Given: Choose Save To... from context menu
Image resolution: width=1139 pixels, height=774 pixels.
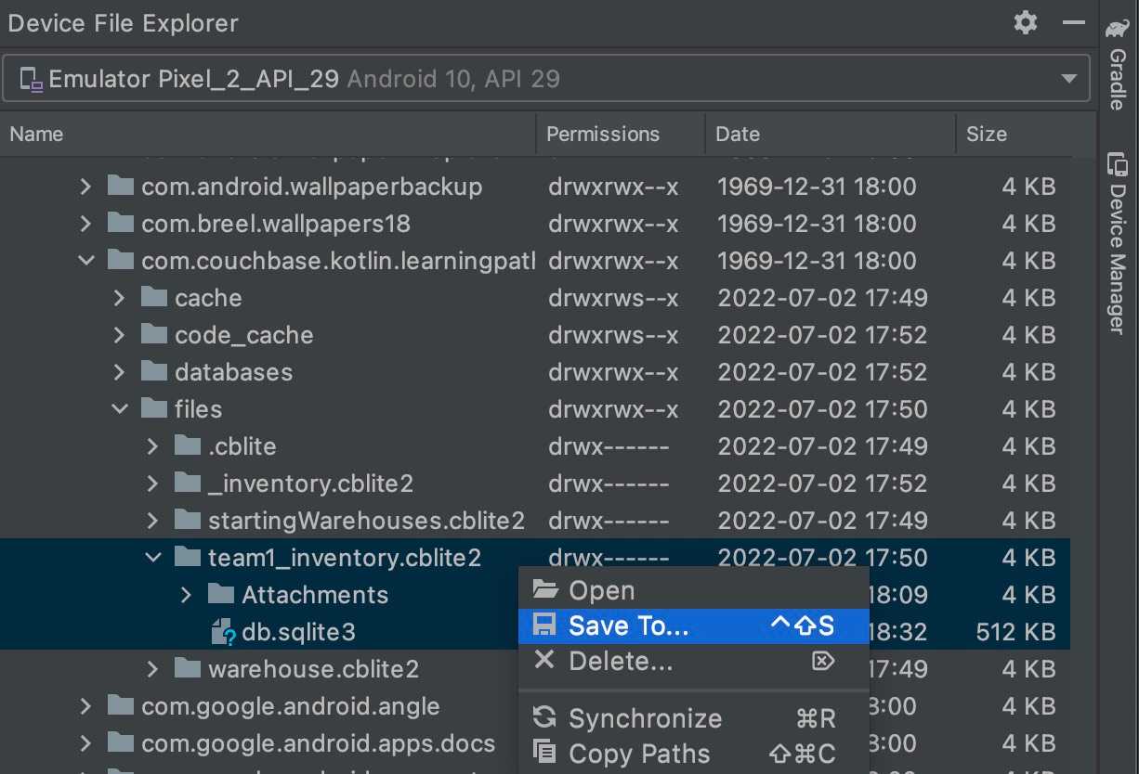Looking at the screenshot, I should (x=693, y=626).
